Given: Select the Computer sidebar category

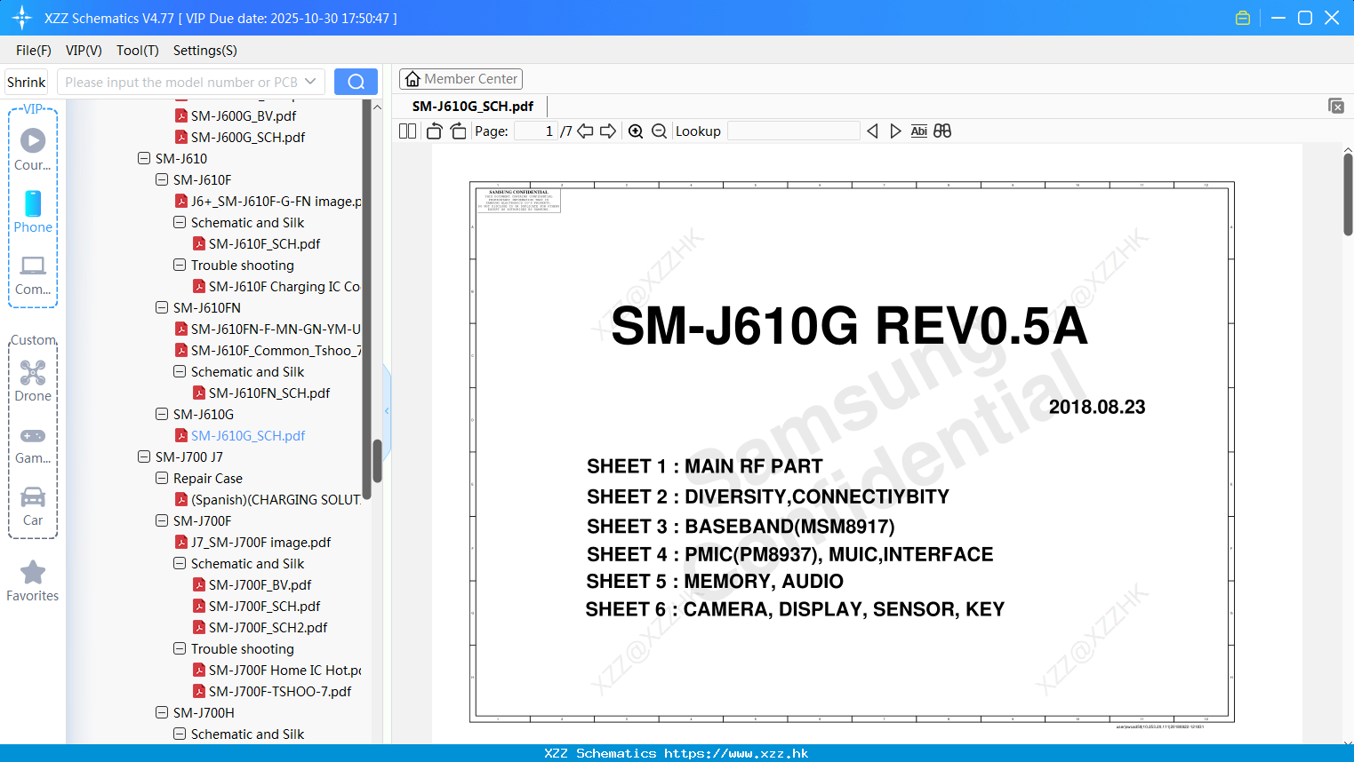Looking at the screenshot, I should pos(33,274).
